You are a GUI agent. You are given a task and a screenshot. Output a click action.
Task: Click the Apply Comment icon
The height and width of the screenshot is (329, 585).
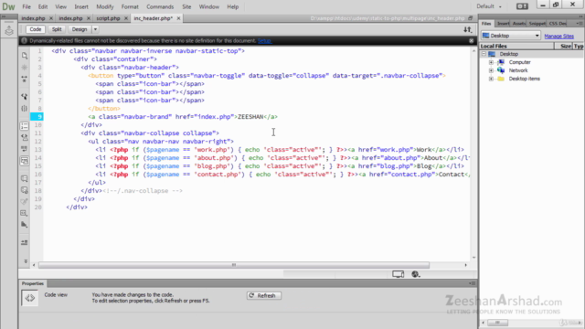coord(25,179)
